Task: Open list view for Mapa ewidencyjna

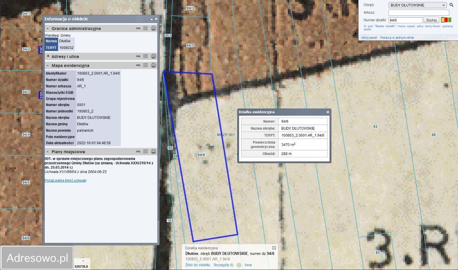Action: click(146, 65)
